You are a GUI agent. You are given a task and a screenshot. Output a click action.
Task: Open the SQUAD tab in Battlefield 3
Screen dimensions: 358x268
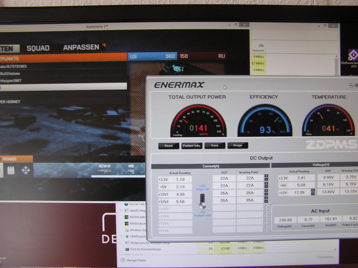[x=38, y=48]
